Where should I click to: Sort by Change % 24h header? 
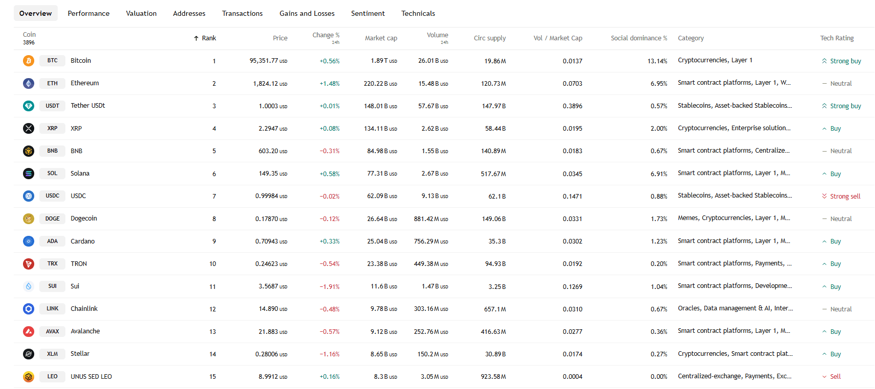325,35
